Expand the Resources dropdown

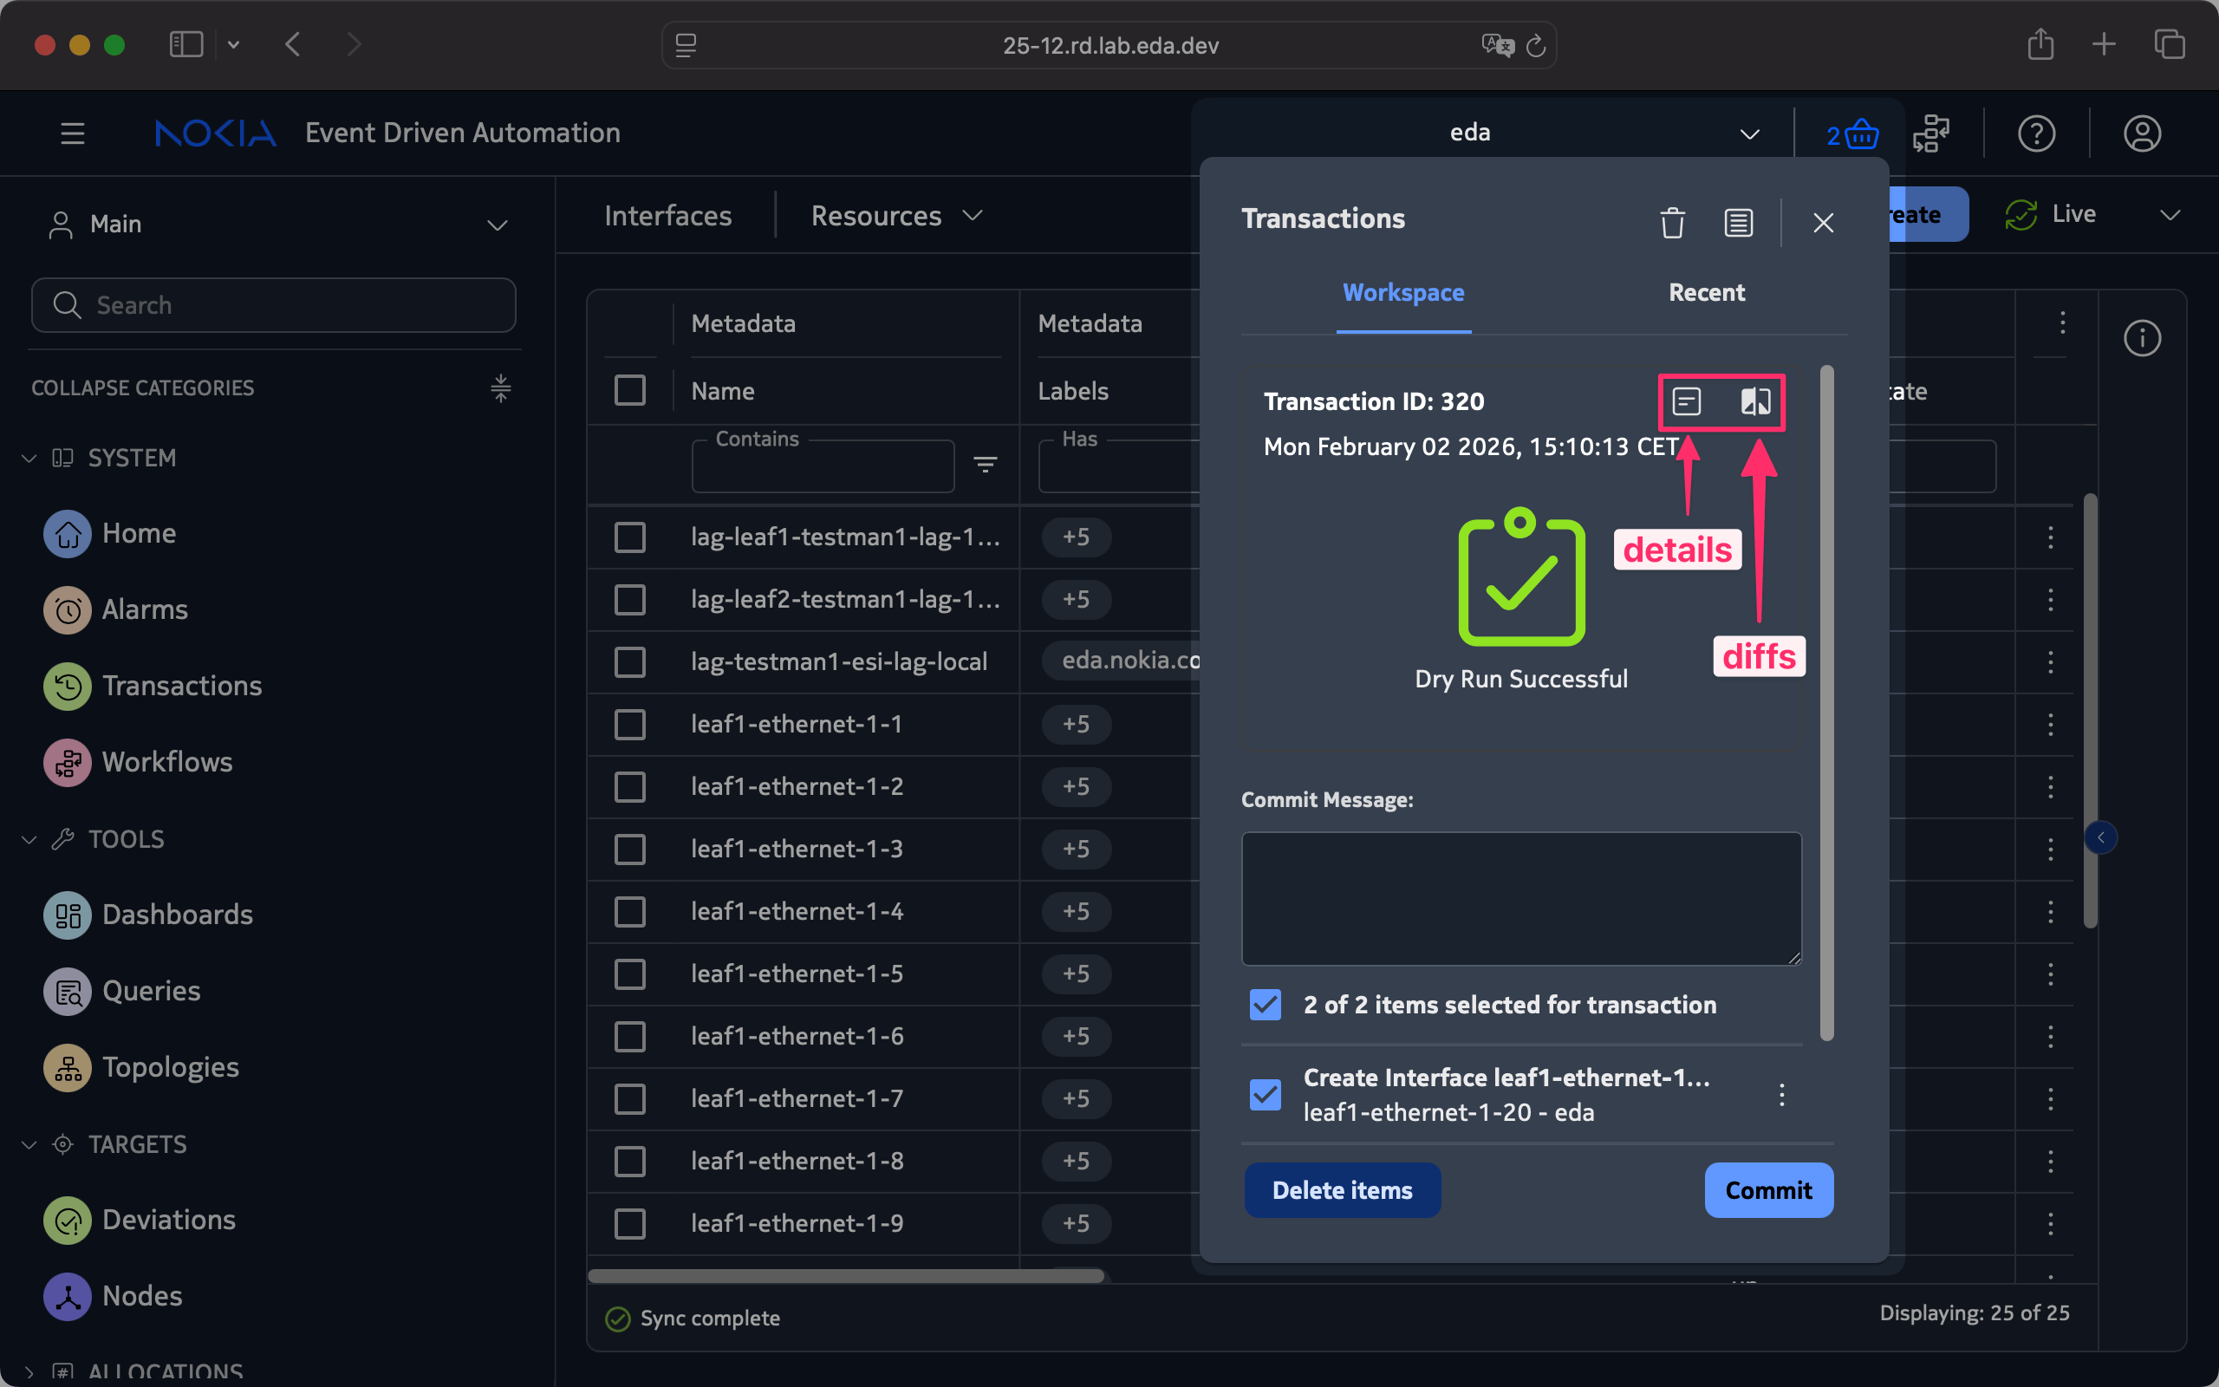pyautogui.click(x=896, y=216)
